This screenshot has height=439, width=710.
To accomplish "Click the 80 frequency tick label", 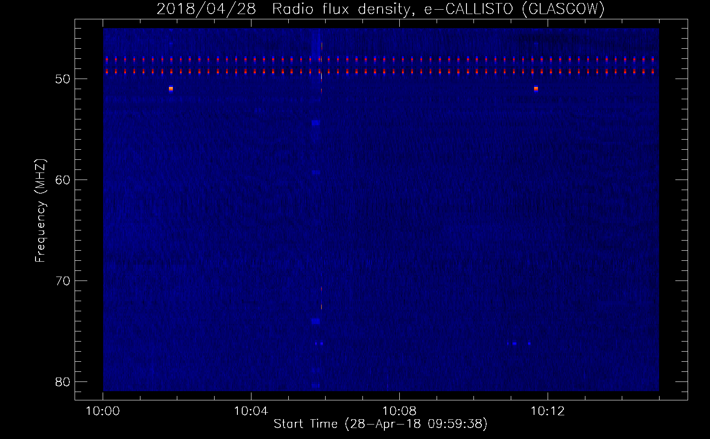I will point(63,382).
